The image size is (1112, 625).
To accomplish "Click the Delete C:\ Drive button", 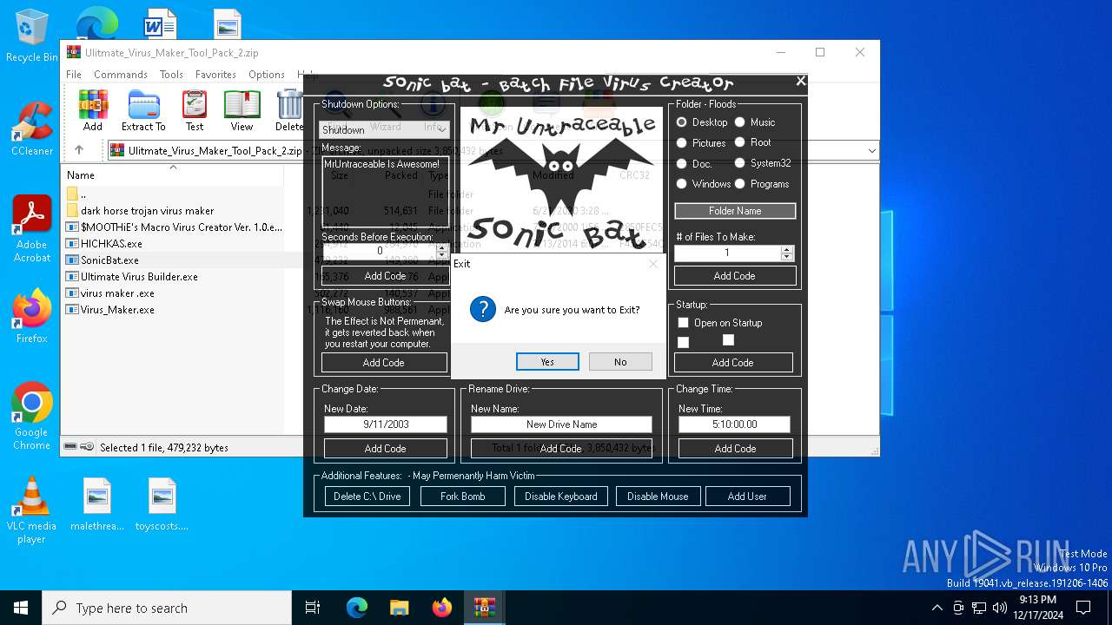I will [x=367, y=497].
